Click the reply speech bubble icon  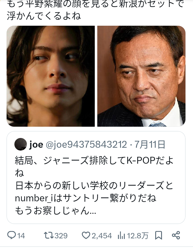pos(12,235)
